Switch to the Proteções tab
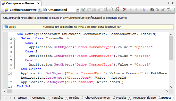The height and width of the screenshot is (101, 176). (57, 98)
